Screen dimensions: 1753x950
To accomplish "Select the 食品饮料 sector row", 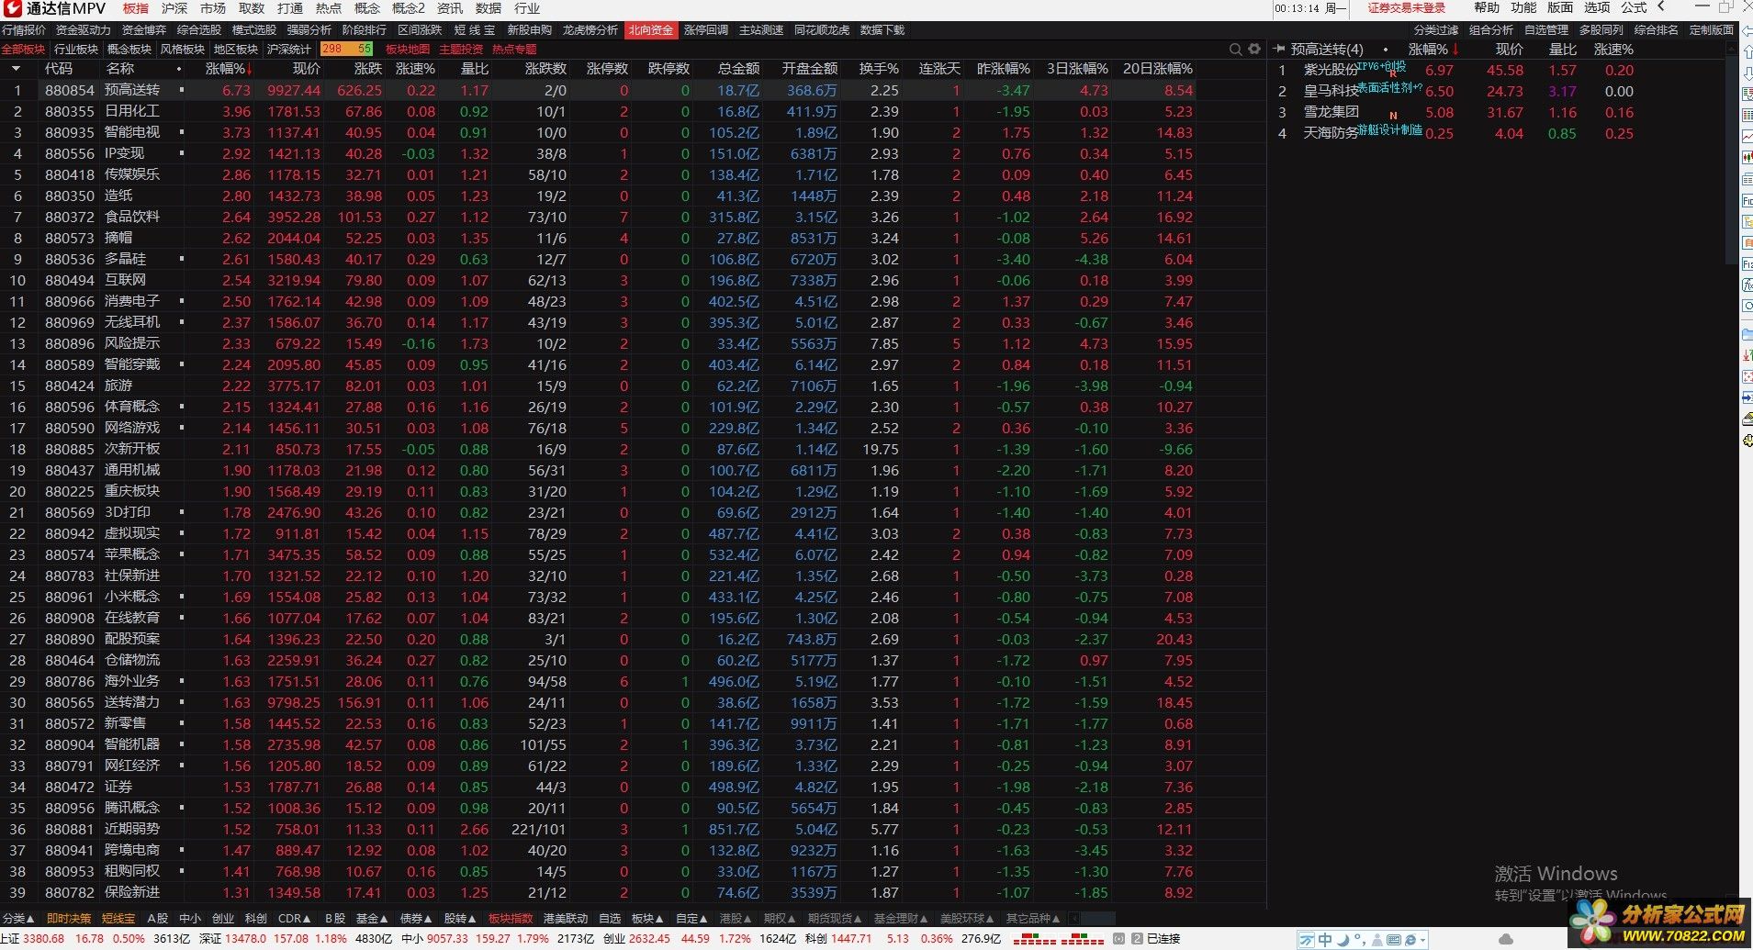I will coord(634,217).
